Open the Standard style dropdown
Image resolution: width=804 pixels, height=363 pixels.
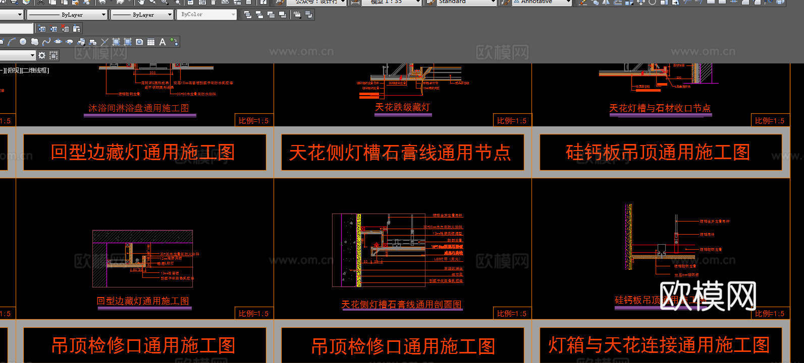coord(466,2)
